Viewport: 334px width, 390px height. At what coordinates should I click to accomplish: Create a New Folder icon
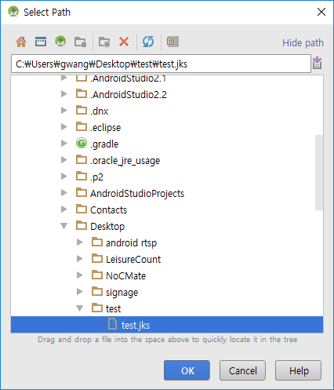click(104, 42)
